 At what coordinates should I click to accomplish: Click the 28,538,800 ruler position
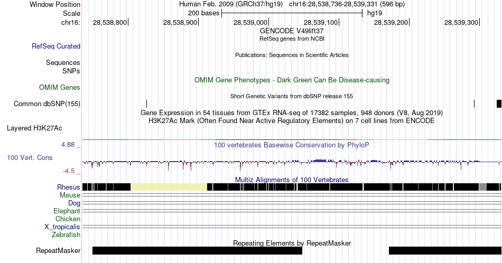(x=110, y=22)
